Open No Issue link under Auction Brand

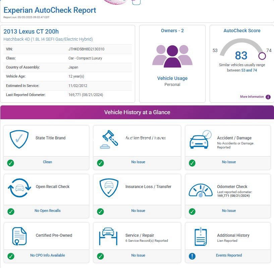tap(138, 162)
